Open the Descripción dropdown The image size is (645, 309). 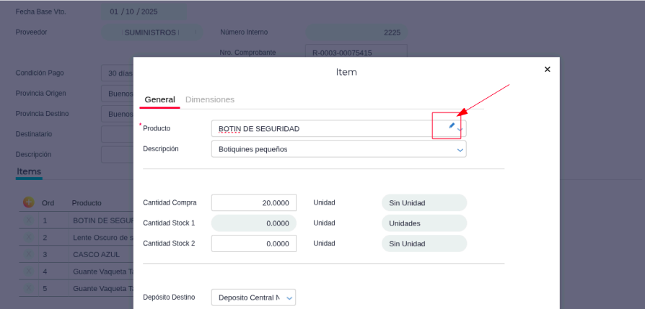(460, 150)
